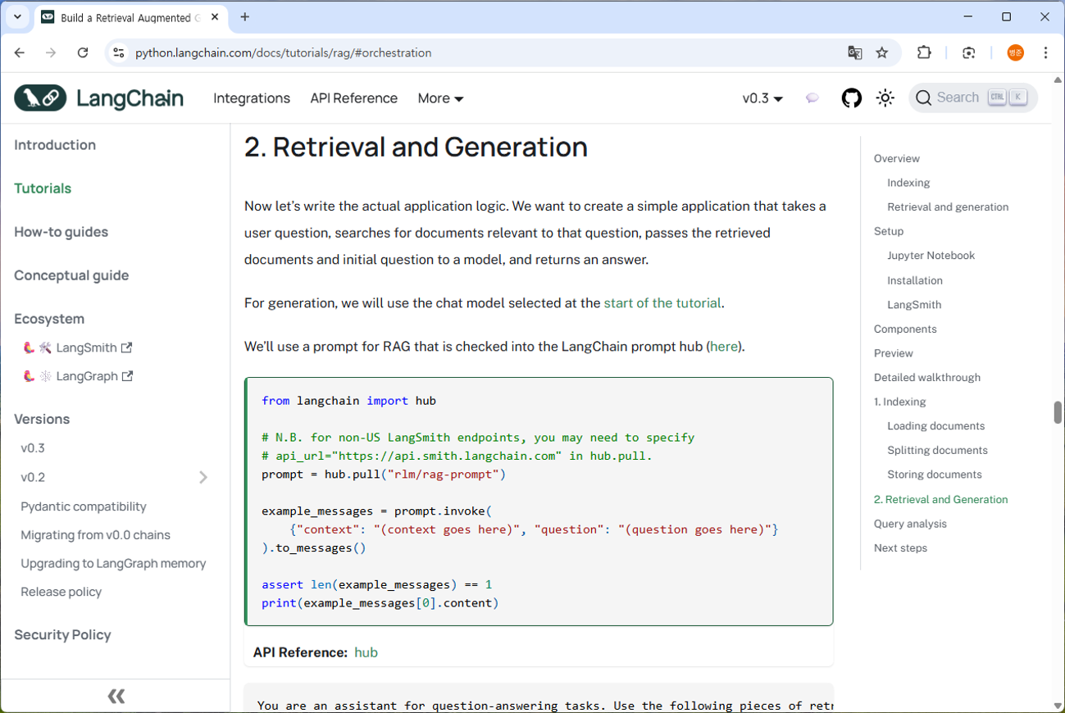Screen dimensions: 1065x713
Task: Open the Chrome profile avatar
Action: 1015,52
